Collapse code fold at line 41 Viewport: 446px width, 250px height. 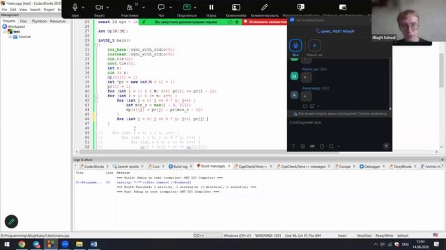(x=96, y=96)
